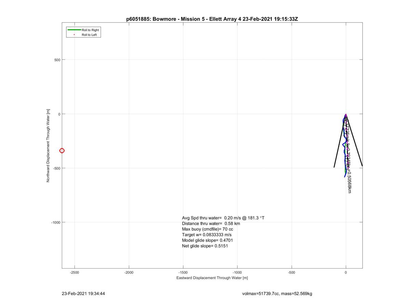The height and width of the screenshot is (302, 410).
Task: Click the "Distance thru water= 0.58 km" text
Action: pyautogui.click(x=211, y=224)
